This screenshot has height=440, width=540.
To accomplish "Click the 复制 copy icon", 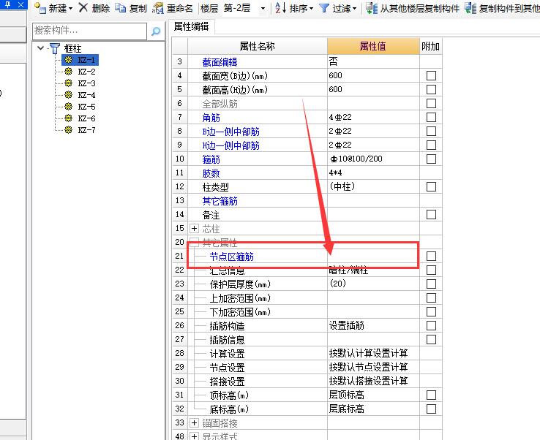I will tap(120, 7).
